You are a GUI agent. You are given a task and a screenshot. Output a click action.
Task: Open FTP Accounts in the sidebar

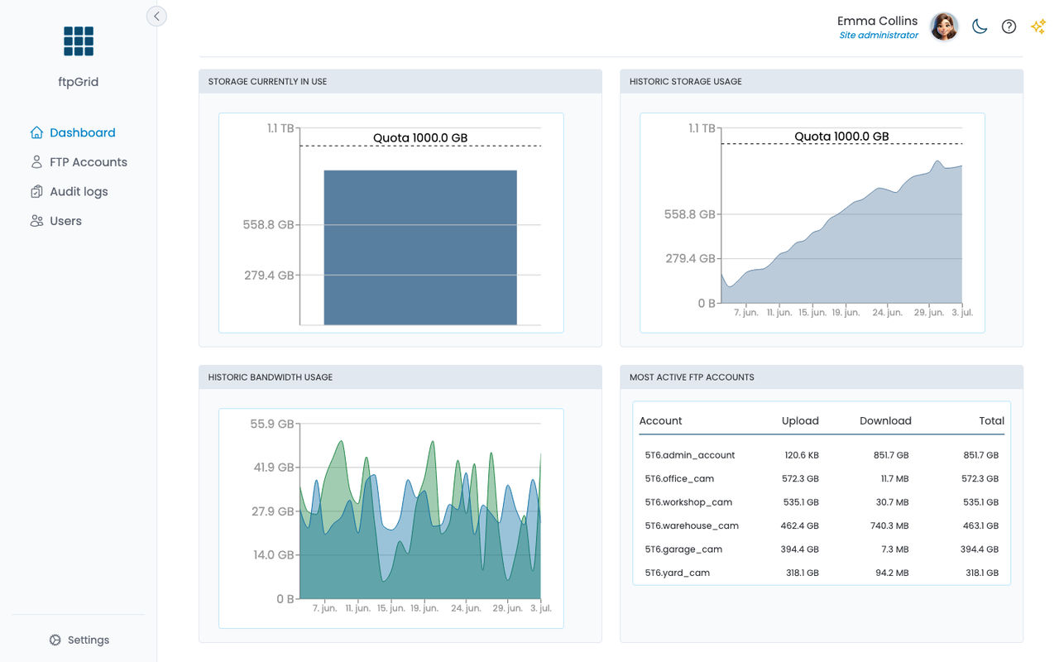coord(79,162)
